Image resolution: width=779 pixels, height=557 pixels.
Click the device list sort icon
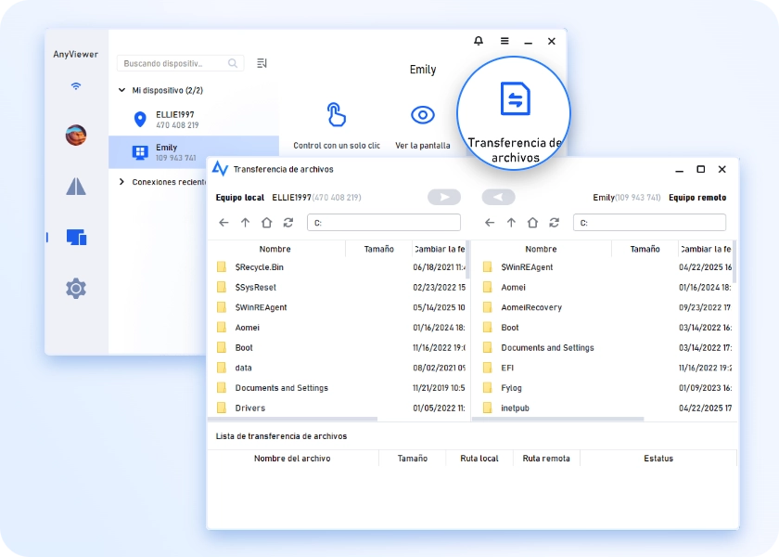click(x=262, y=63)
